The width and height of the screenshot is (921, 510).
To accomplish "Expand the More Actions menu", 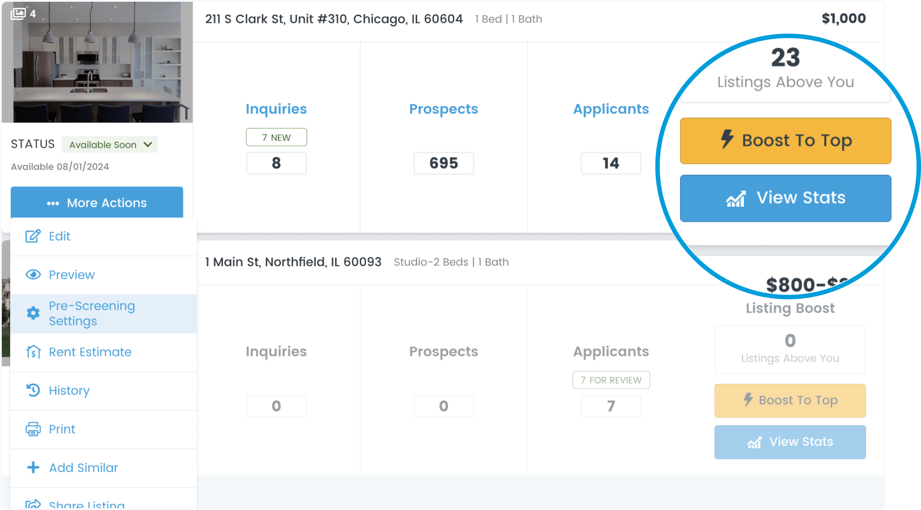I will tap(97, 203).
